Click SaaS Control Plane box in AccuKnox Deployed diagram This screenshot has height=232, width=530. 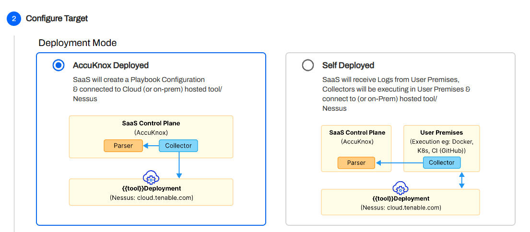click(151, 127)
